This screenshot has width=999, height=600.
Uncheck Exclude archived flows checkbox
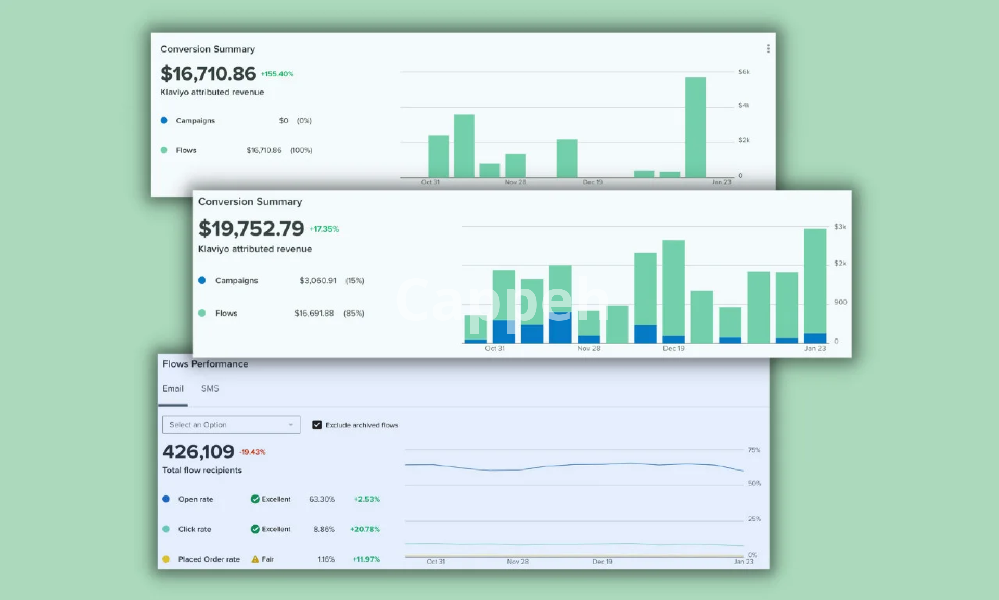tap(316, 425)
